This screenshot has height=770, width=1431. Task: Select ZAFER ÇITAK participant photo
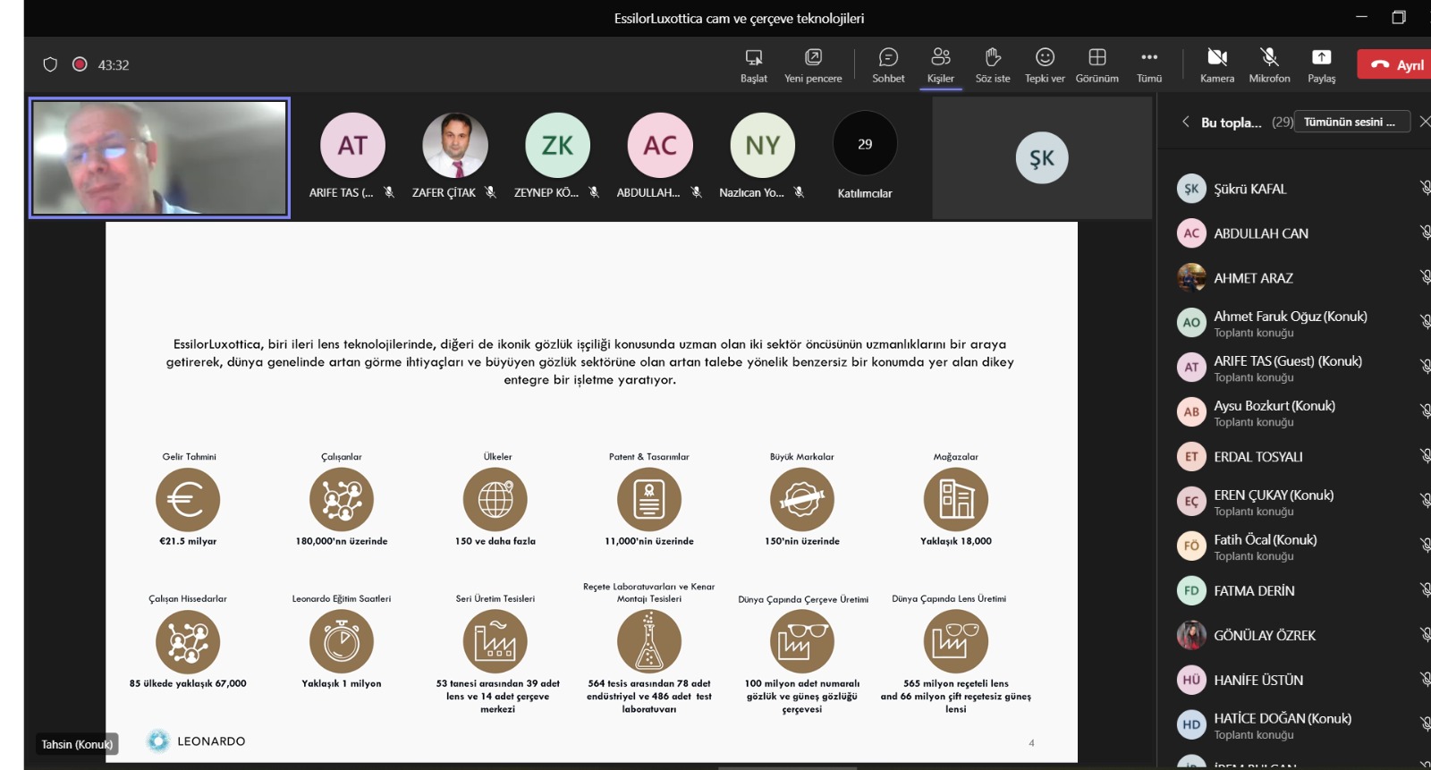pyautogui.click(x=455, y=145)
